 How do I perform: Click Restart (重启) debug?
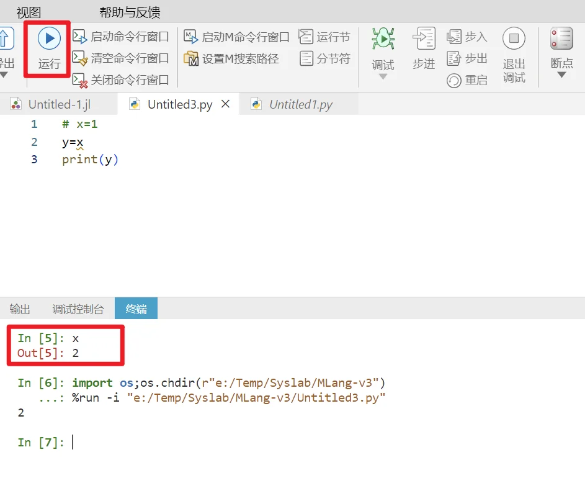467,80
